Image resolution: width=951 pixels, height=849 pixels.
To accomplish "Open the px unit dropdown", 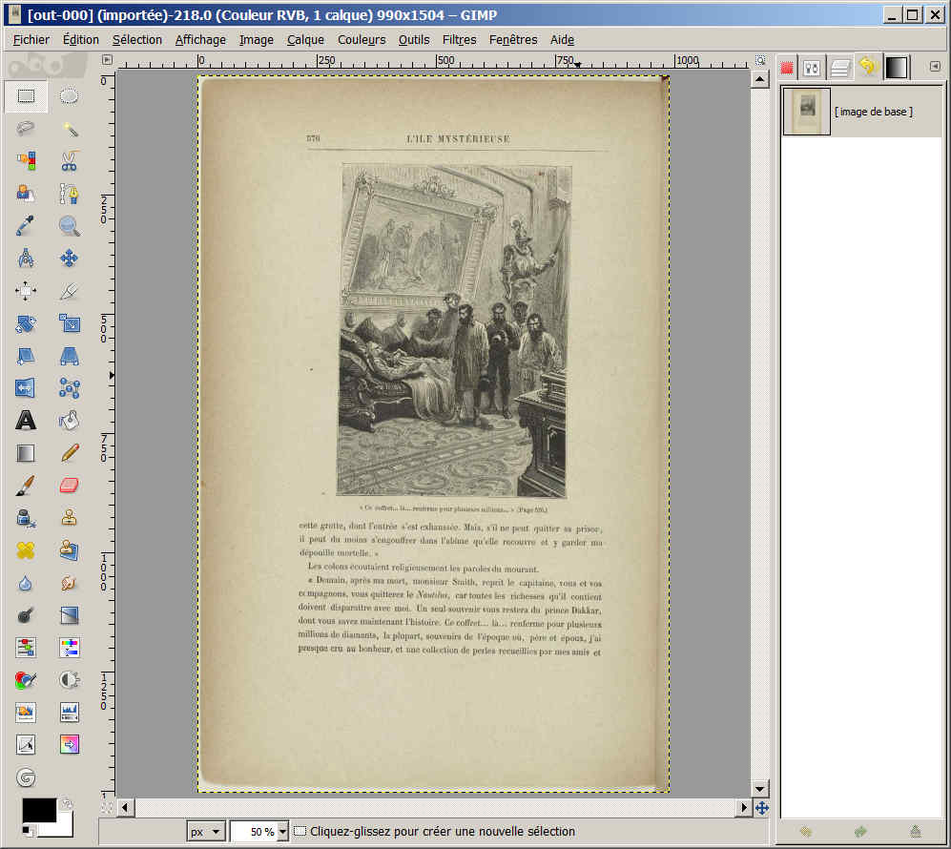I will 205,832.
